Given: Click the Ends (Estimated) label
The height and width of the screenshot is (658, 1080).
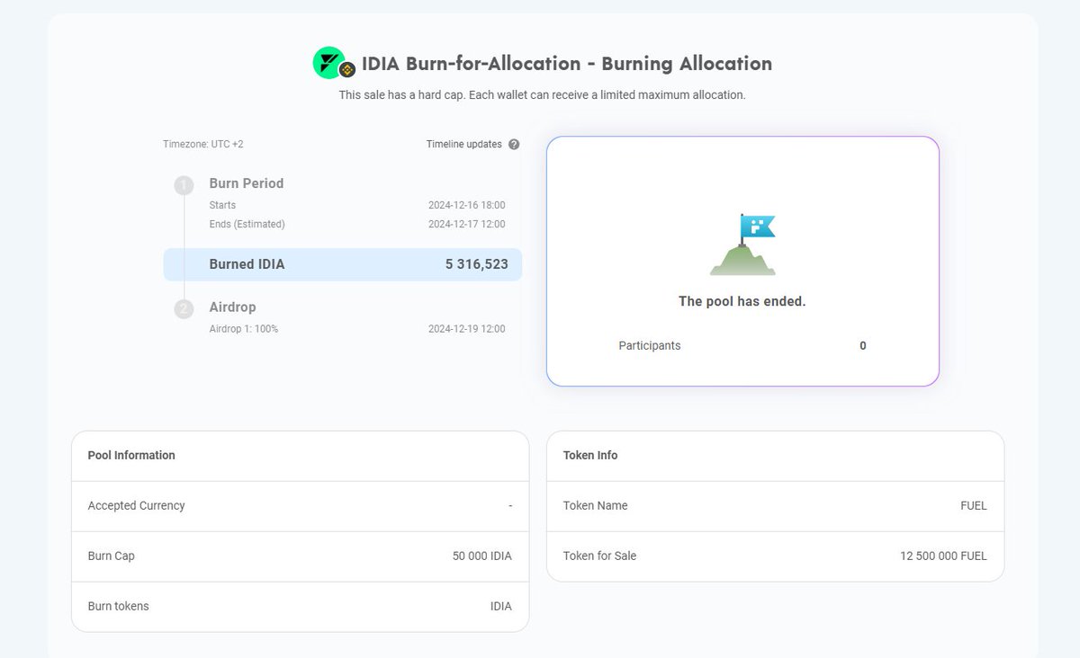Looking at the screenshot, I should point(247,224).
